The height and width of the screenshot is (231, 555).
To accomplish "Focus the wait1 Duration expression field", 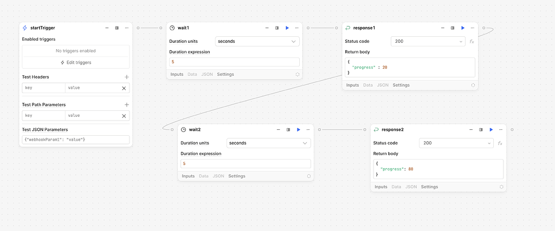I will (x=234, y=62).
